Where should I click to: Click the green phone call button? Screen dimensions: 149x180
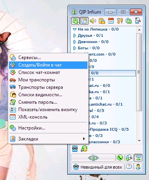coord(120,158)
